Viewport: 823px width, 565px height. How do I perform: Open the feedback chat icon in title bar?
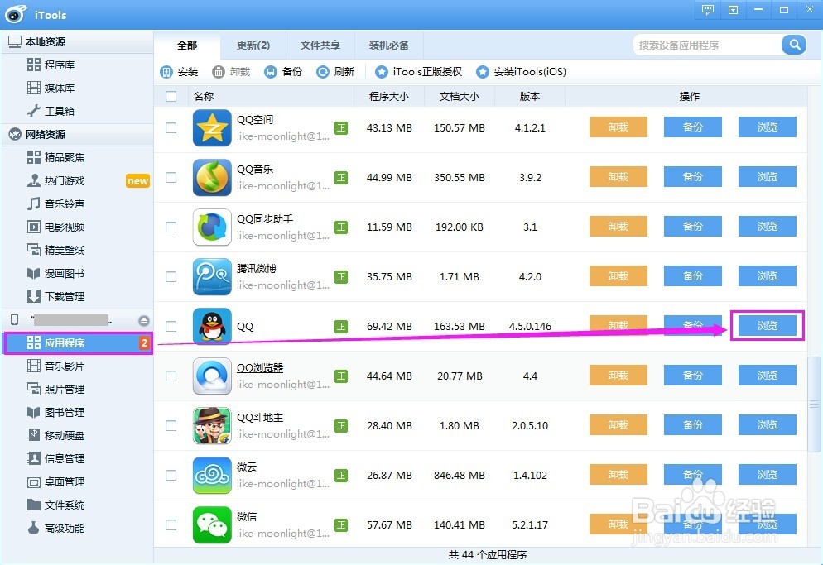click(708, 9)
